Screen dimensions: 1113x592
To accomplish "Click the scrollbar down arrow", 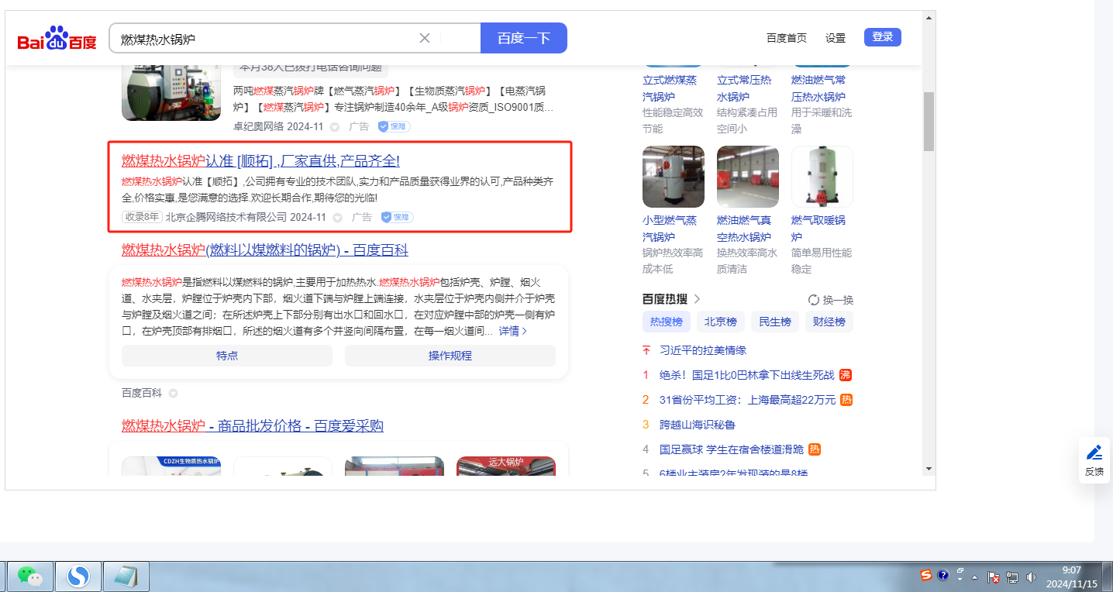I will [929, 468].
